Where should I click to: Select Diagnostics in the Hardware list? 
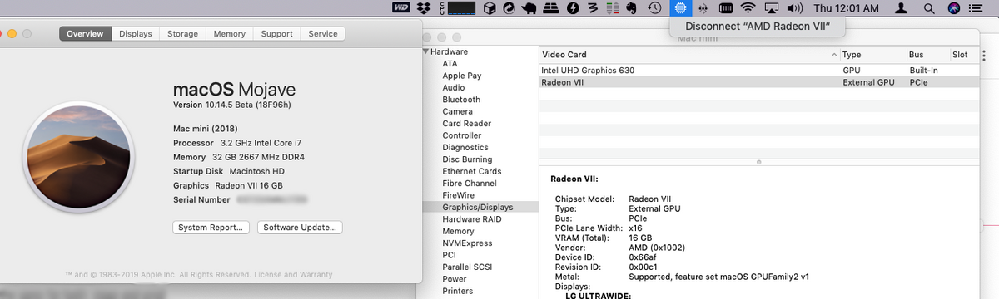pos(465,148)
